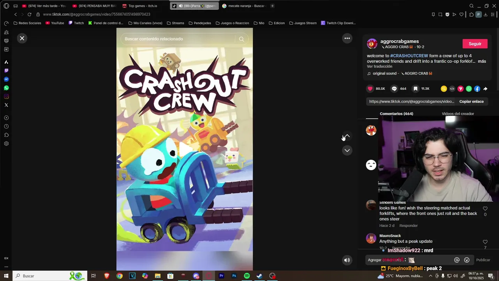Follow aggrocrabgames with Seguir button

click(x=475, y=44)
